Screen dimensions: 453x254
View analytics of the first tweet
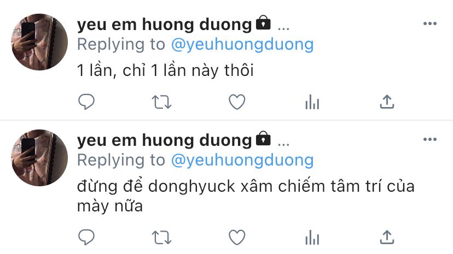pyautogui.click(x=312, y=102)
